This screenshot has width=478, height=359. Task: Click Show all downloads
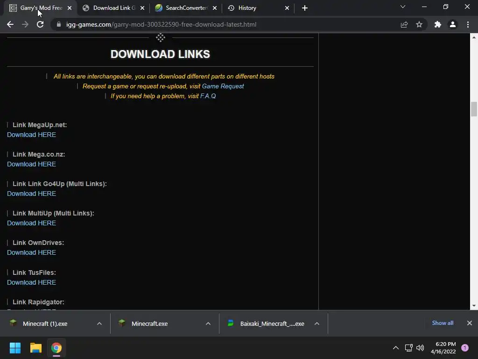(x=443, y=323)
